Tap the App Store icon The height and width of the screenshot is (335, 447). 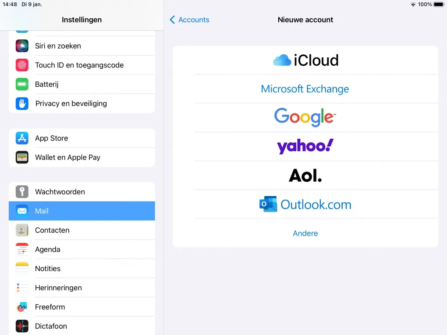[x=22, y=138]
